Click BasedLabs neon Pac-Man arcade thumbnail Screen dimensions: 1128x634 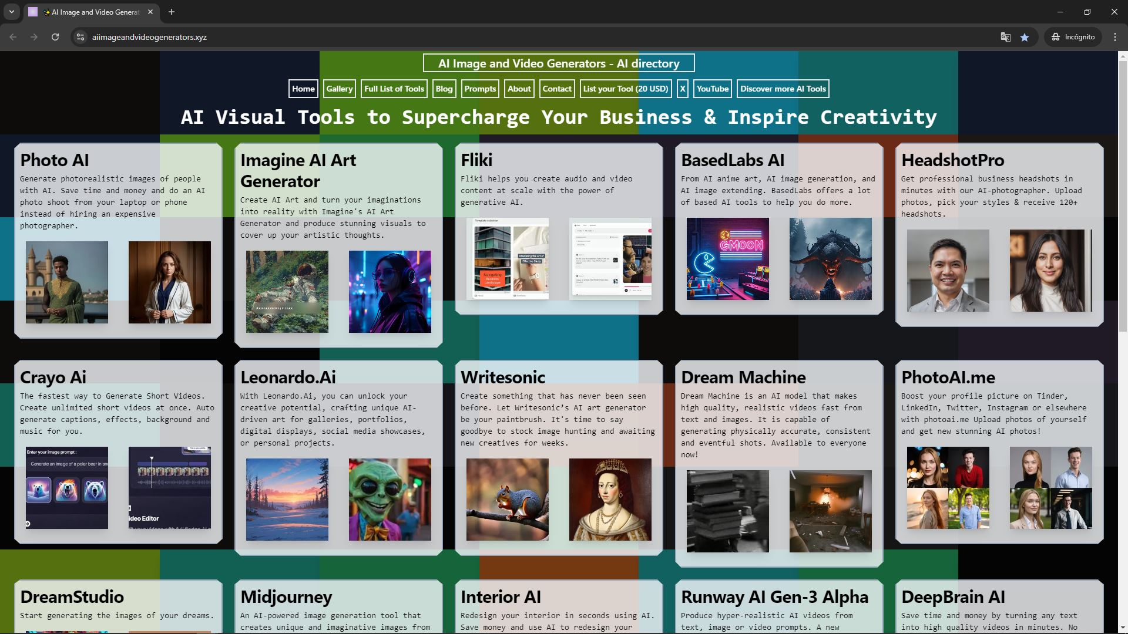coord(728,259)
